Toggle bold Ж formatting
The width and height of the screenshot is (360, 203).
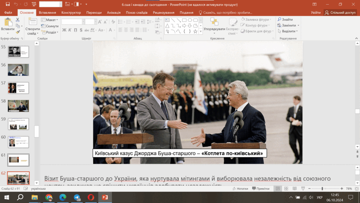point(64,30)
